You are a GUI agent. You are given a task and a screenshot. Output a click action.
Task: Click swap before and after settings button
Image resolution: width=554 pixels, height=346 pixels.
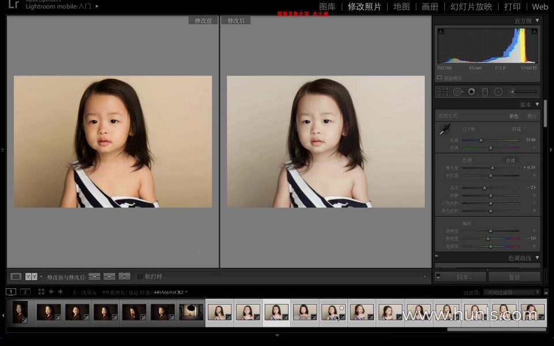[124, 277]
